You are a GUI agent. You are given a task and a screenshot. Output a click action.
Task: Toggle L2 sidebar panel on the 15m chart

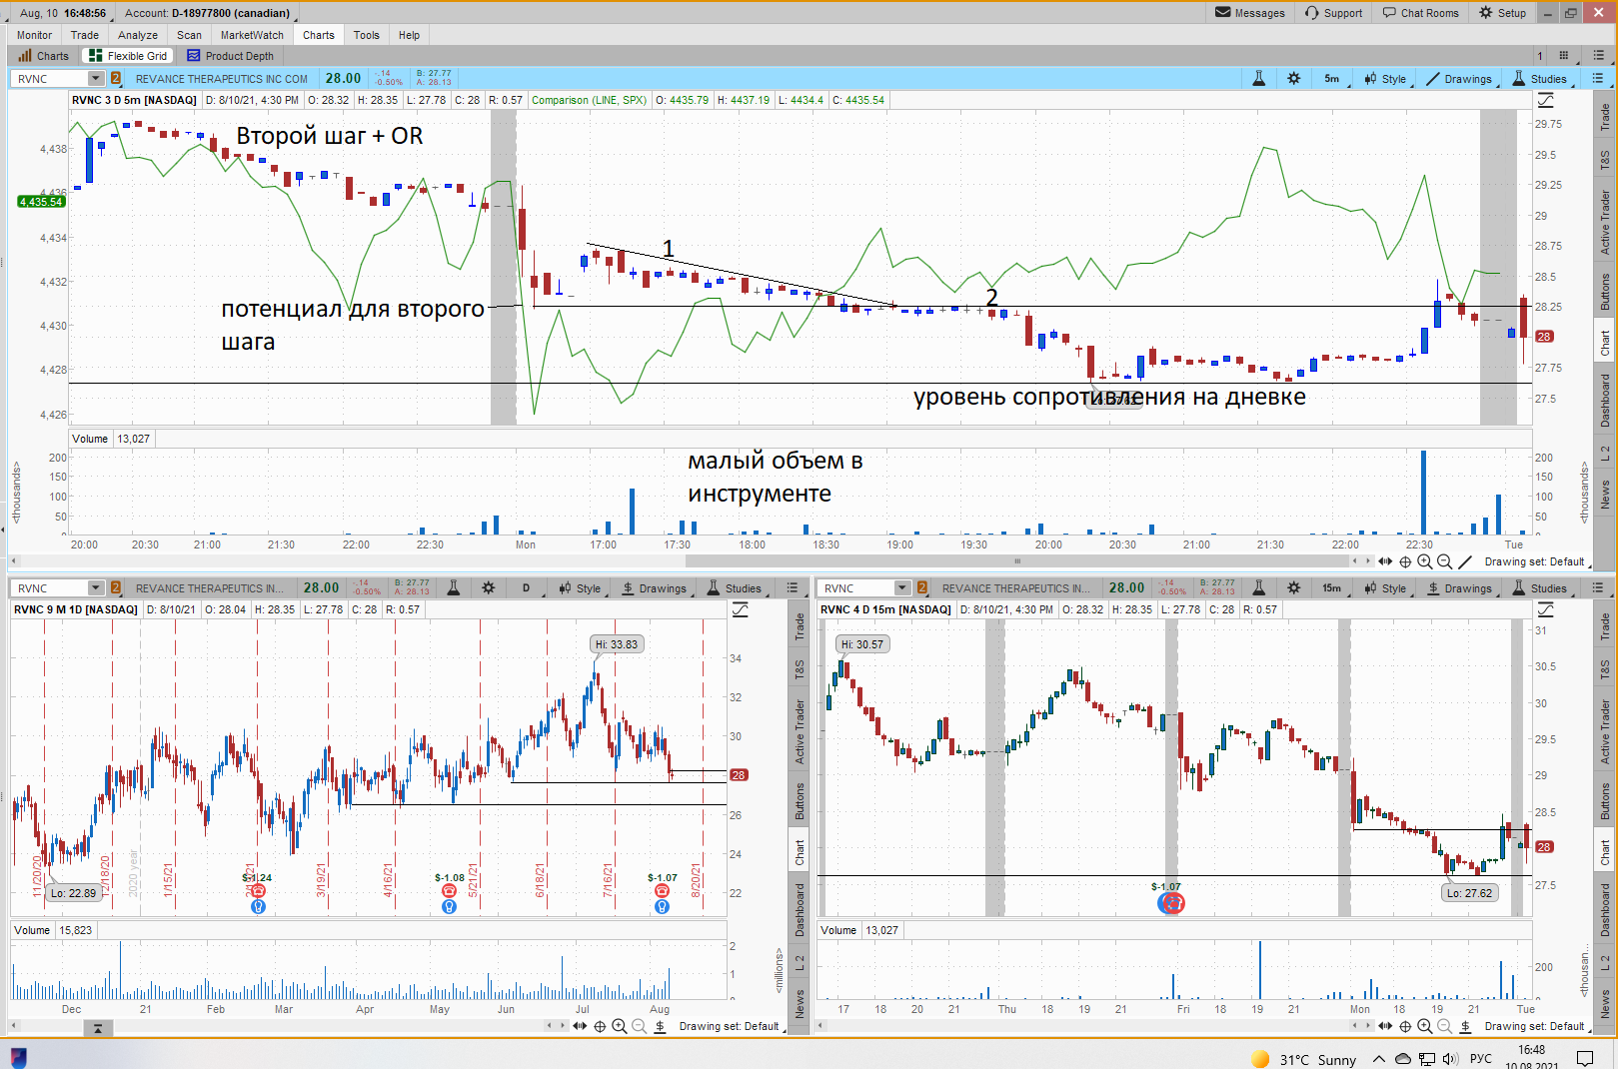(1605, 961)
